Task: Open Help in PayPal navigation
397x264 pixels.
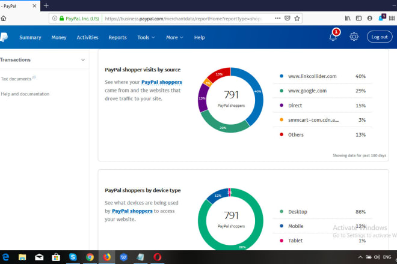Action: pyautogui.click(x=199, y=37)
